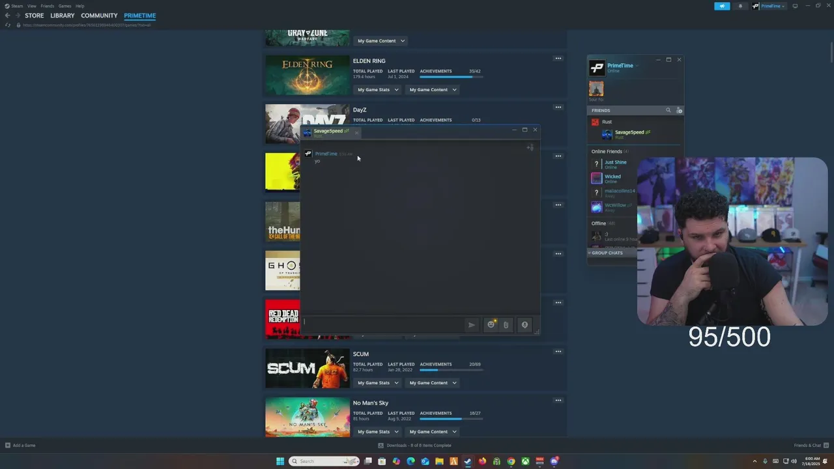Open SCUM My Game Stats dropdown

click(378, 383)
